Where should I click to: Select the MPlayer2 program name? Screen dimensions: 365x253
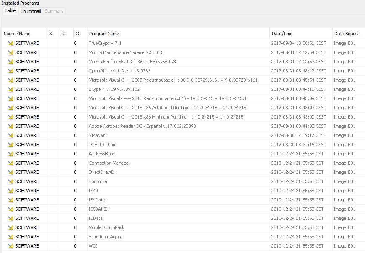(98, 135)
